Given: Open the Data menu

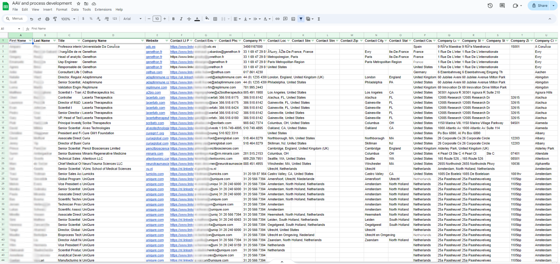Looking at the screenshot, I should (75, 10).
